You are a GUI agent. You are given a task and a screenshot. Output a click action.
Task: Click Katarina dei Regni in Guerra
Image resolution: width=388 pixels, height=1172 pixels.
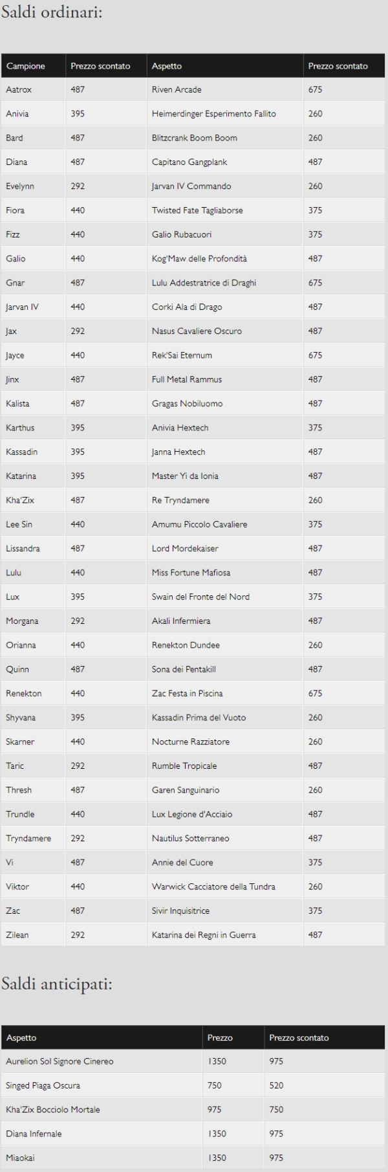coord(204,935)
